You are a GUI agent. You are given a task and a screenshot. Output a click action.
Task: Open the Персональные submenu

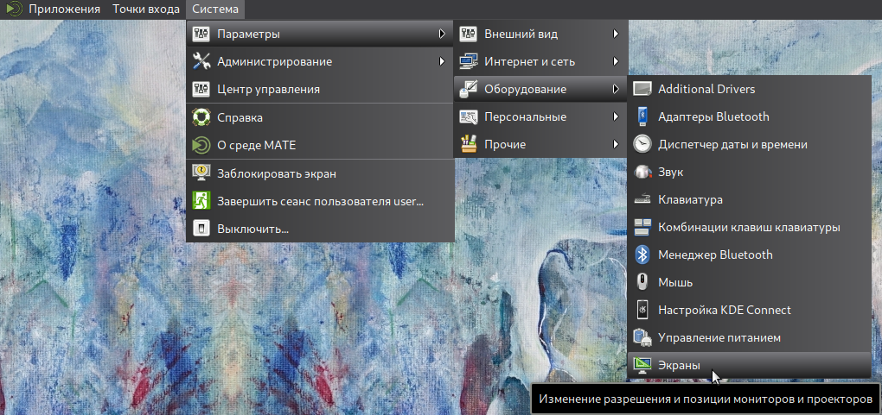point(540,116)
